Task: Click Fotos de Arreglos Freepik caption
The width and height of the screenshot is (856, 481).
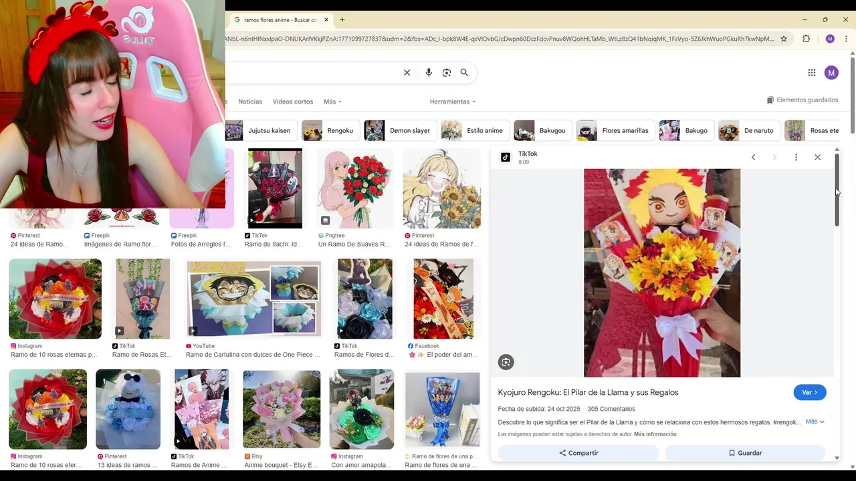Action: (x=201, y=245)
